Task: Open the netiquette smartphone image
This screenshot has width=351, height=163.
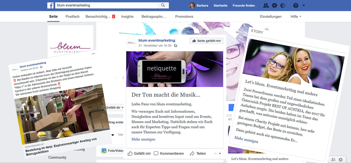Action: click(175, 69)
